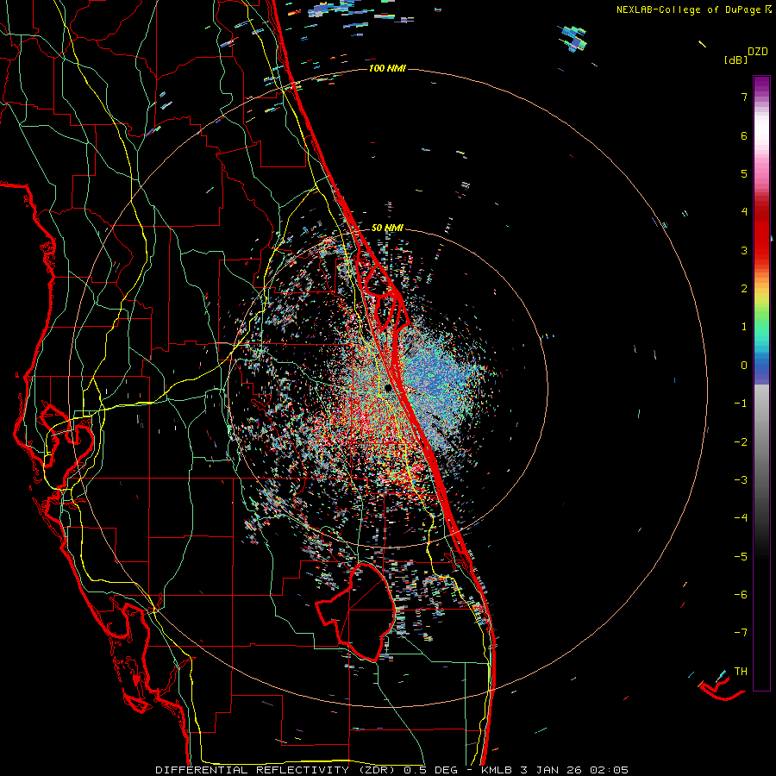Select the -5 dB scale value
Image resolution: width=776 pixels, height=776 pixels.
point(741,557)
